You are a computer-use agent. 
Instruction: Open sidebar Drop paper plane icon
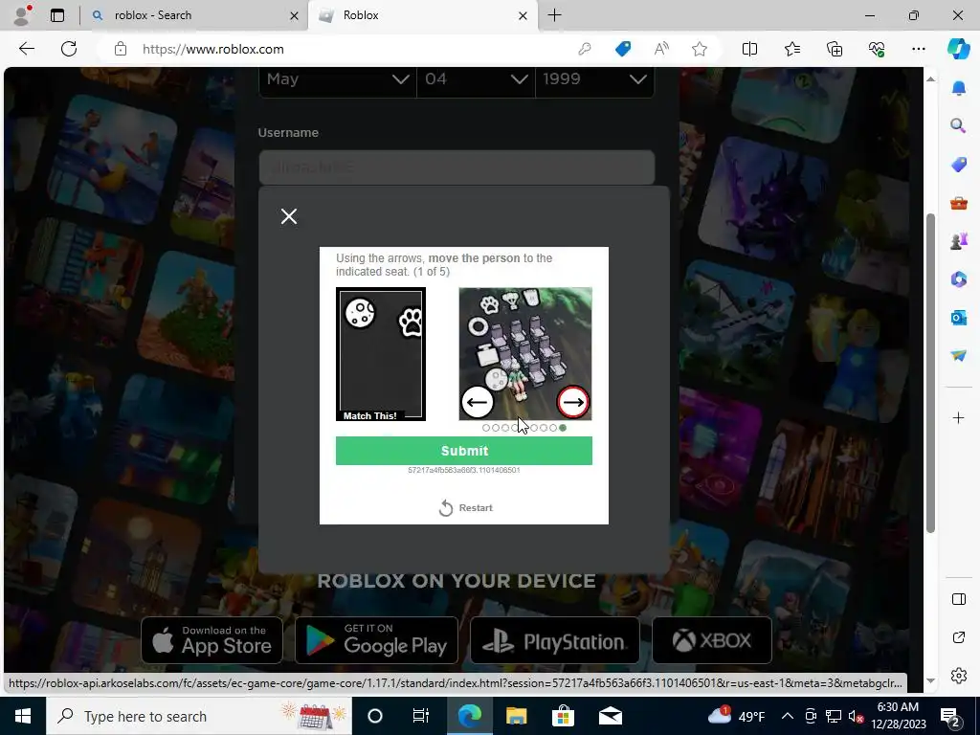coord(958,356)
